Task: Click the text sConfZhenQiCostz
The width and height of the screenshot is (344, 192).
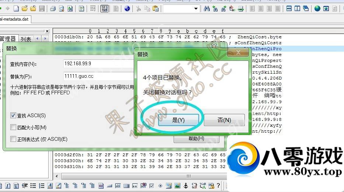Action: point(258,43)
